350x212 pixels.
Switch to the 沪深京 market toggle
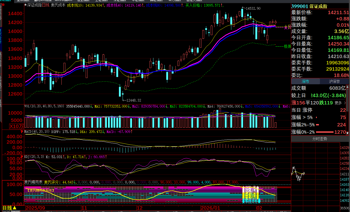[334, 82]
